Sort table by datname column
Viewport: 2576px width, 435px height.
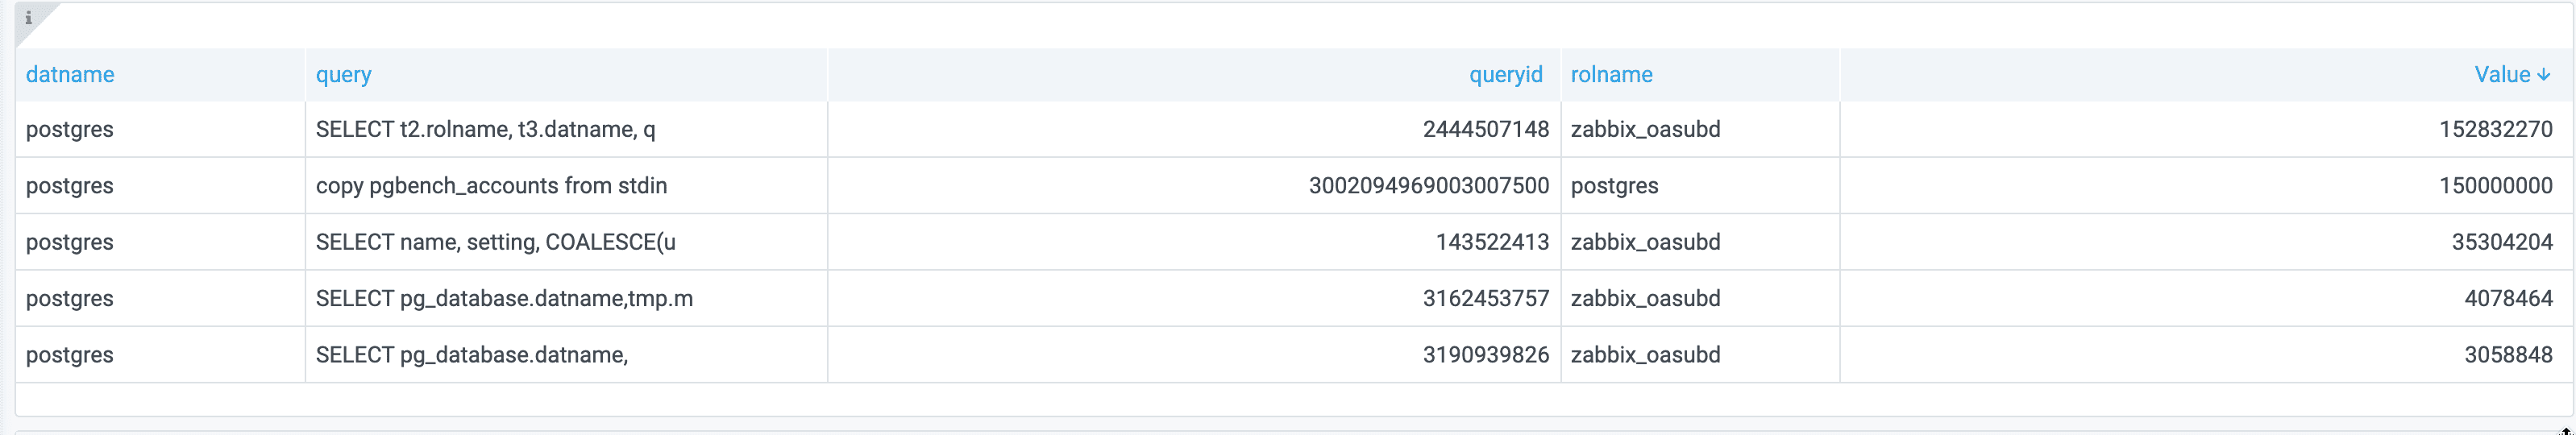click(70, 75)
